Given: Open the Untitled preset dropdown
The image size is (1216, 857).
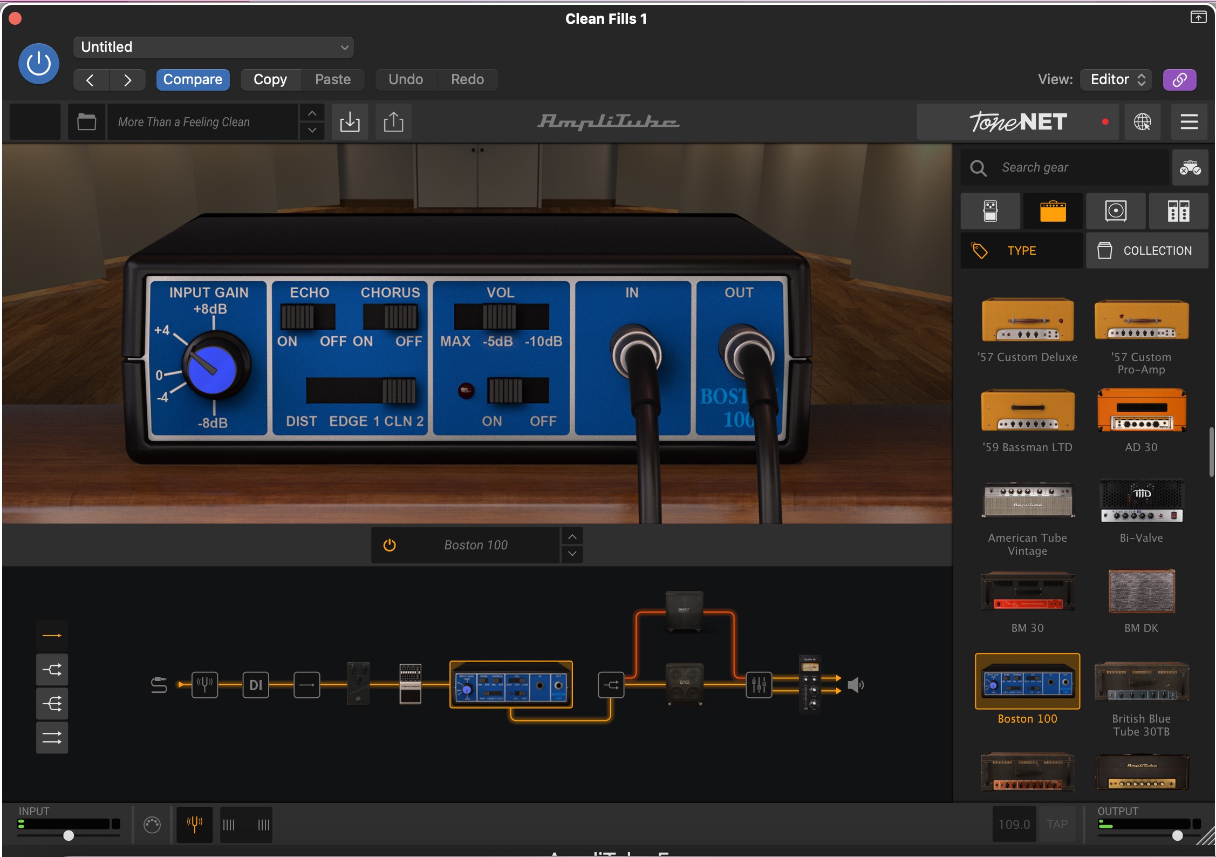Looking at the screenshot, I should pyautogui.click(x=214, y=47).
